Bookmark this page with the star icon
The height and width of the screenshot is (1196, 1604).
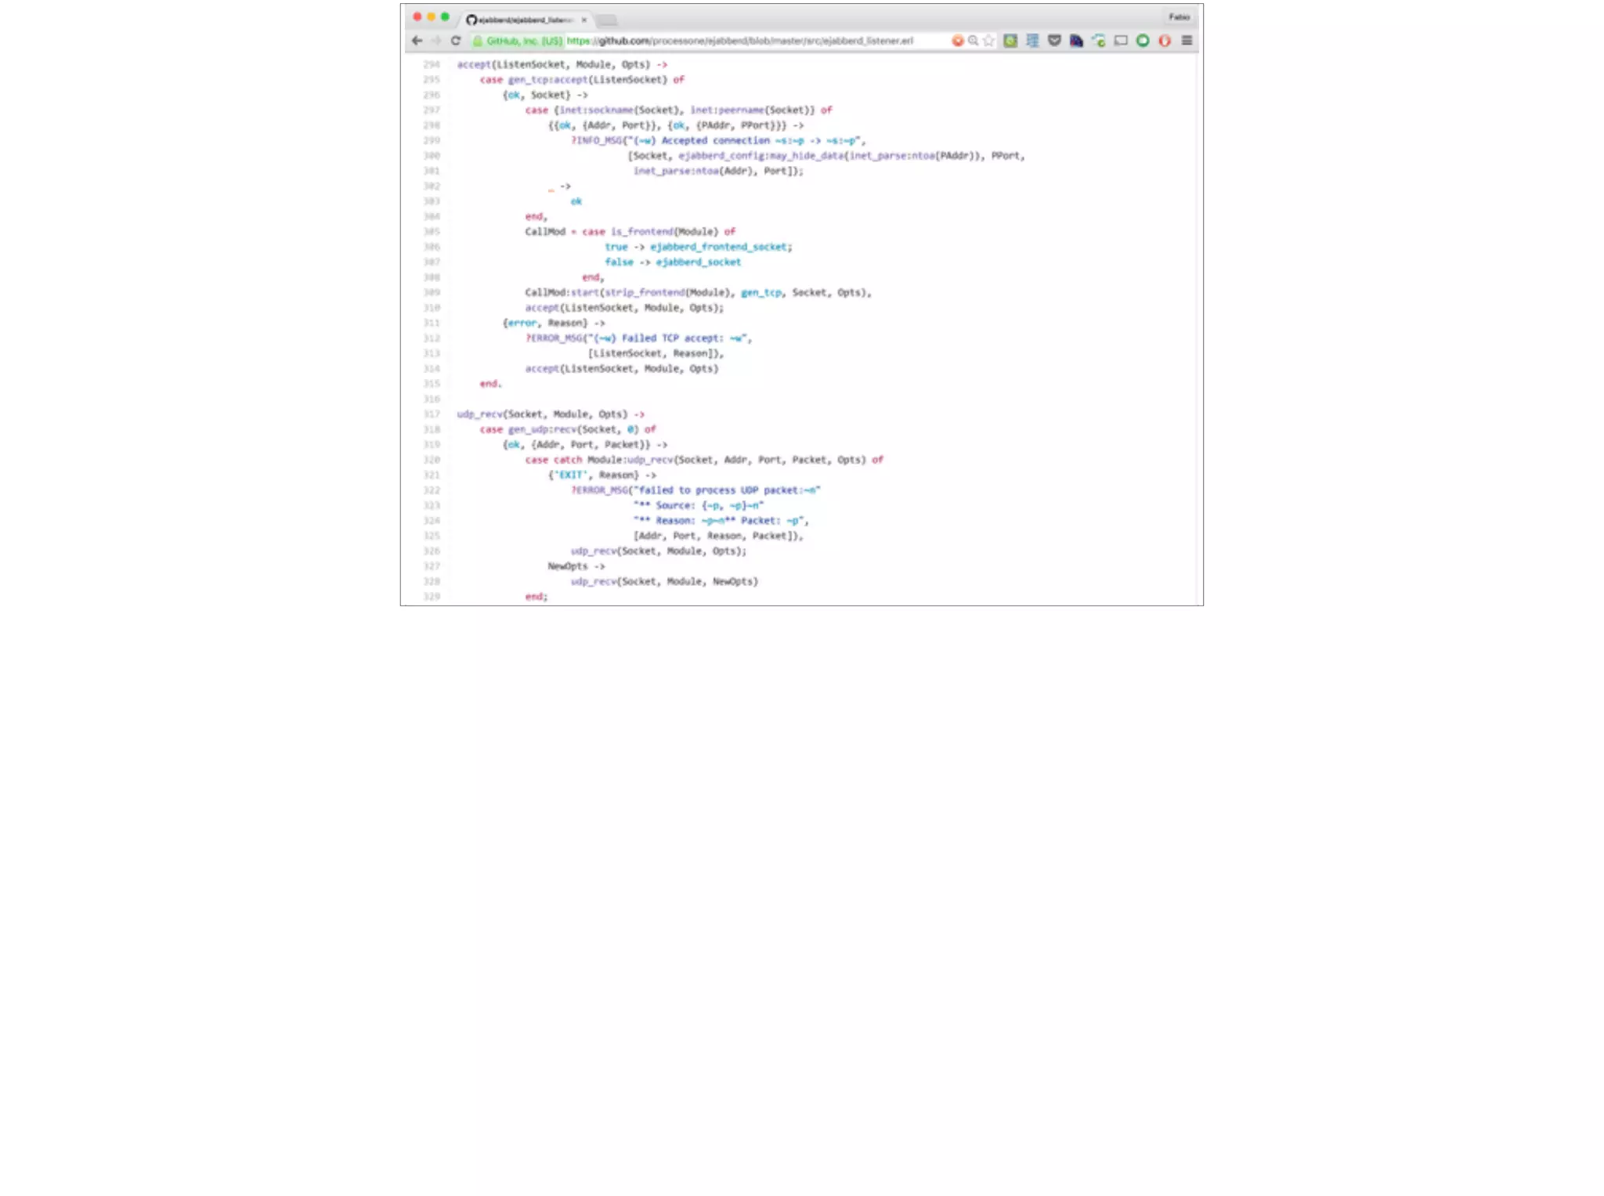(988, 41)
